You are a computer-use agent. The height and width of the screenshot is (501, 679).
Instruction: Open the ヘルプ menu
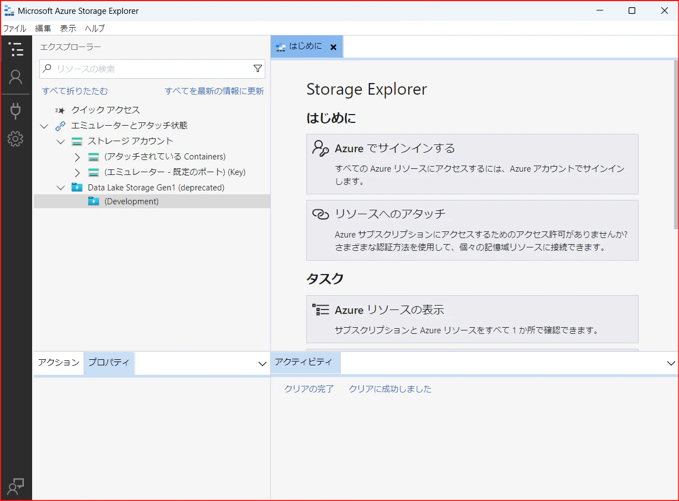tap(95, 28)
